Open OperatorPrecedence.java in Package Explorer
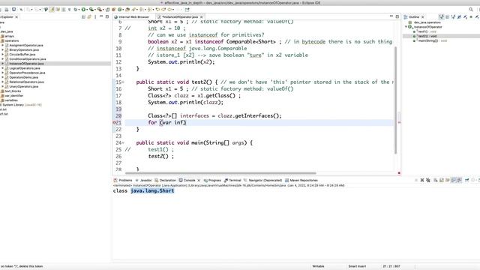This screenshot has width=480, height=270. (27, 73)
